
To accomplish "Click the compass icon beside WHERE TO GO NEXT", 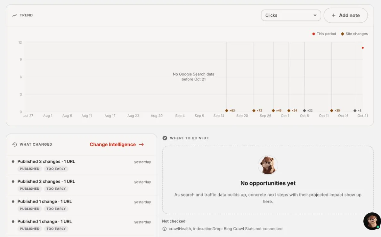I will (165, 138).
